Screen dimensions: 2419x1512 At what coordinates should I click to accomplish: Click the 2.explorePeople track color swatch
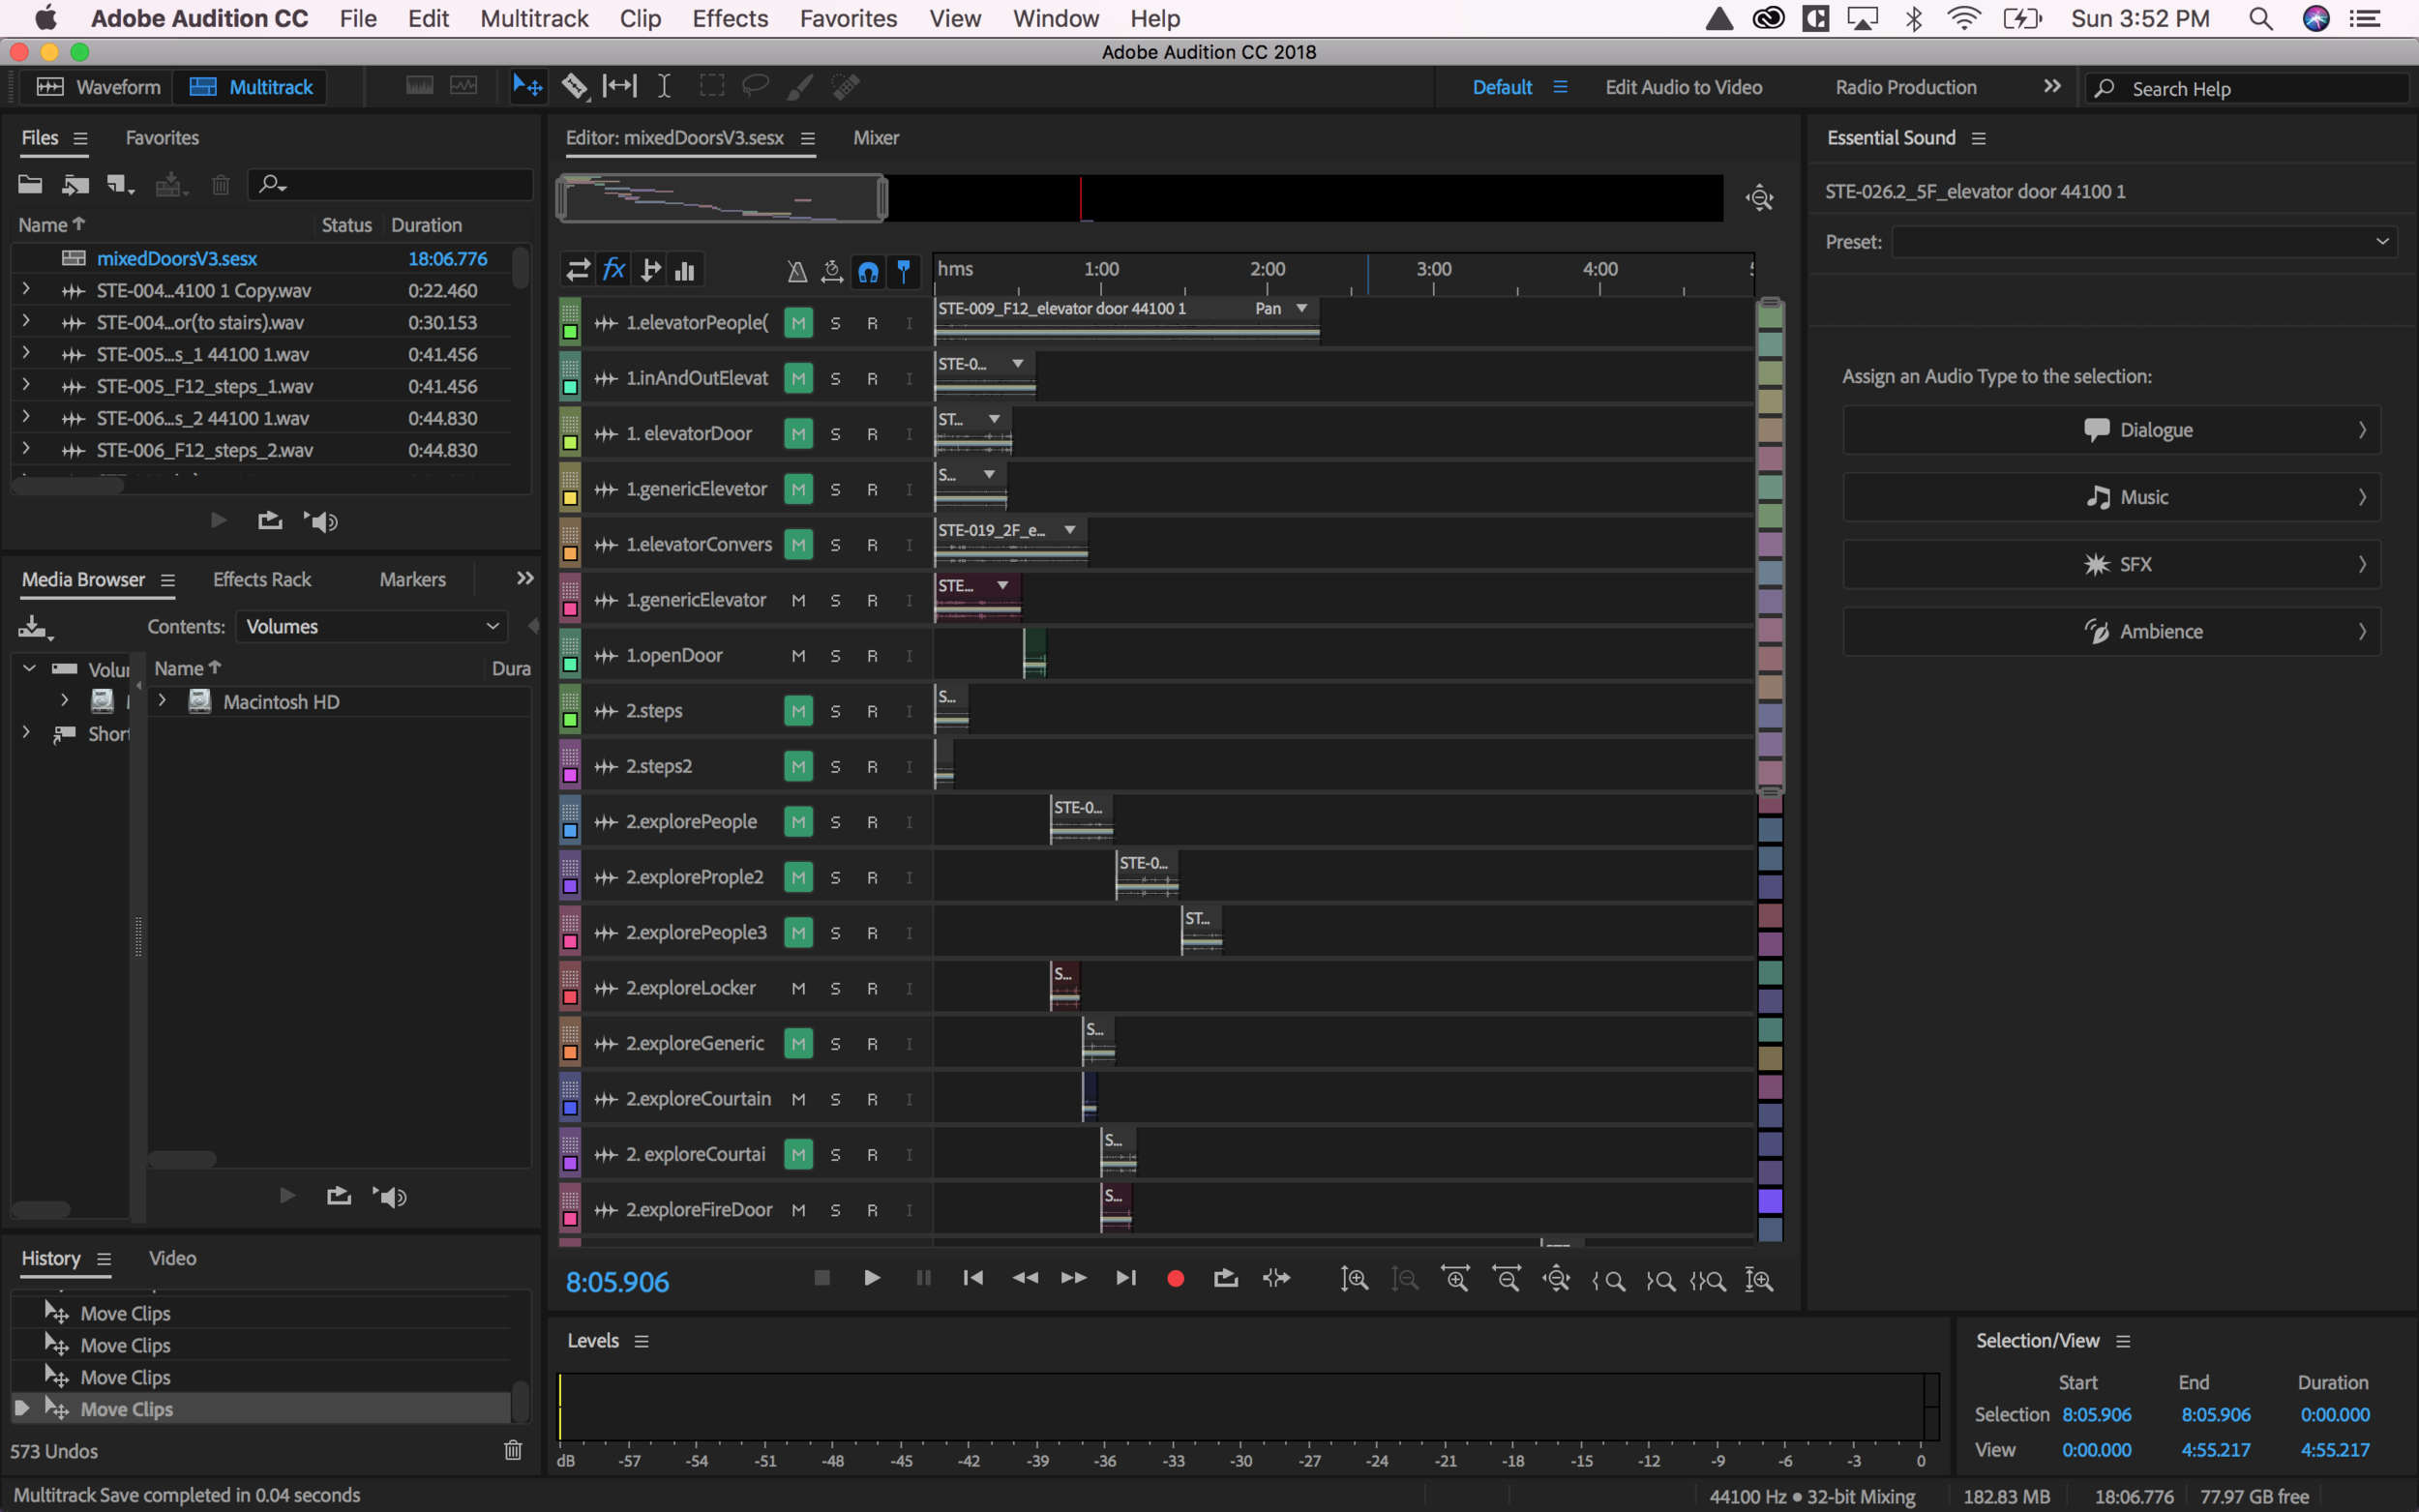coord(570,830)
